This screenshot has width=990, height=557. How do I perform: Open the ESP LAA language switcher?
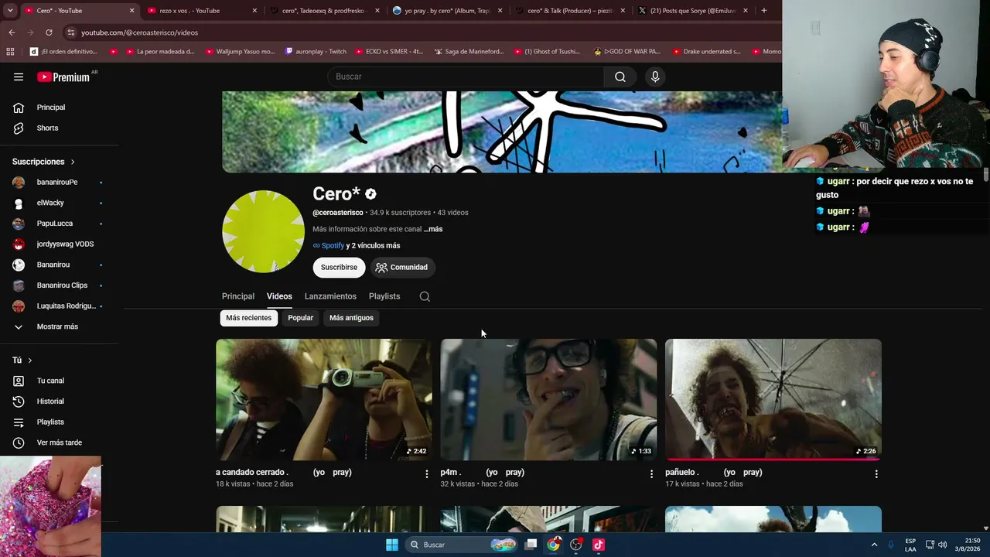pos(910,545)
